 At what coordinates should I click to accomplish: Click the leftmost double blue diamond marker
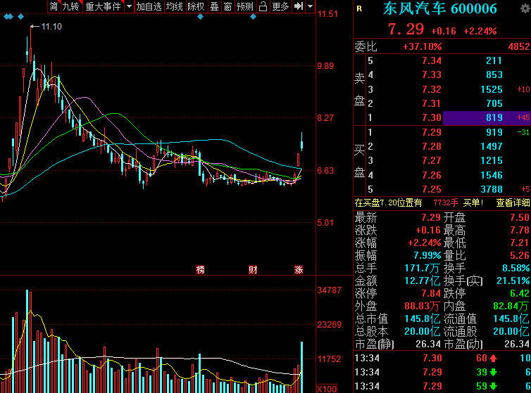[x=8, y=16]
